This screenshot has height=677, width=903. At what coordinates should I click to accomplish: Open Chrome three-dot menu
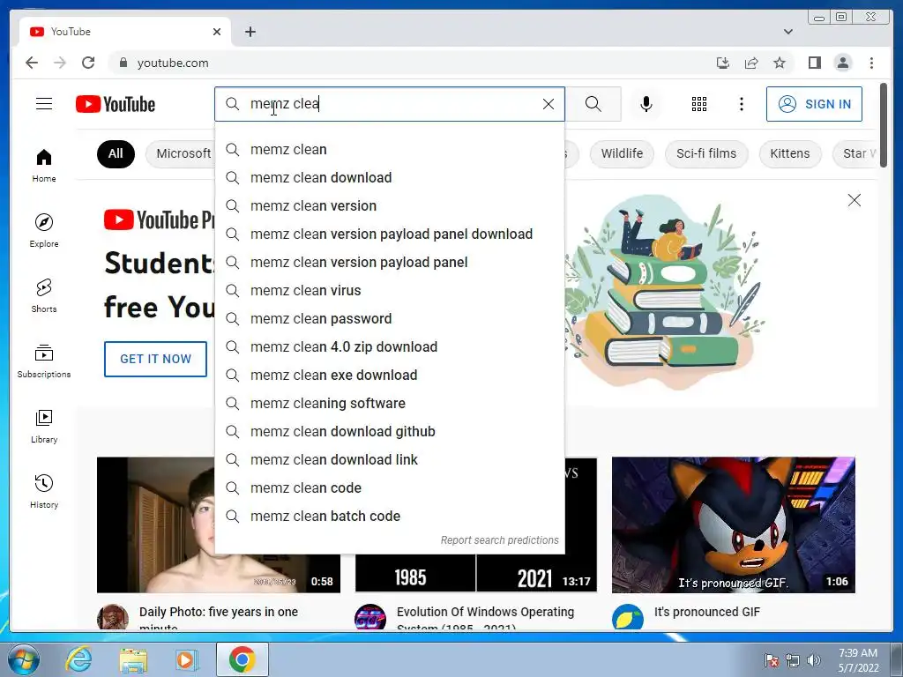tap(871, 63)
